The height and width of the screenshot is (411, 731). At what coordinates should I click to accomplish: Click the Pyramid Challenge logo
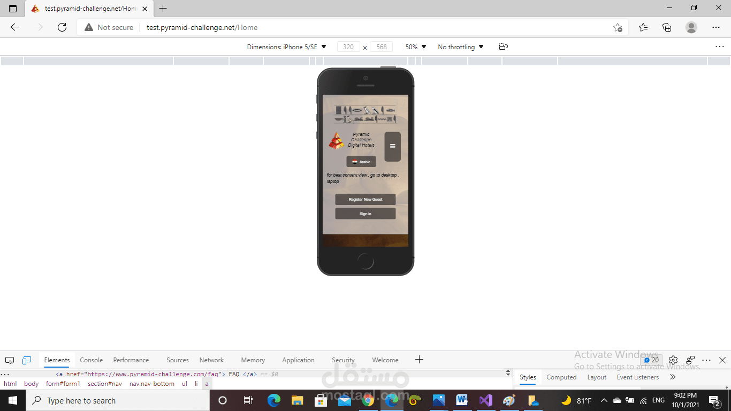(336, 141)
